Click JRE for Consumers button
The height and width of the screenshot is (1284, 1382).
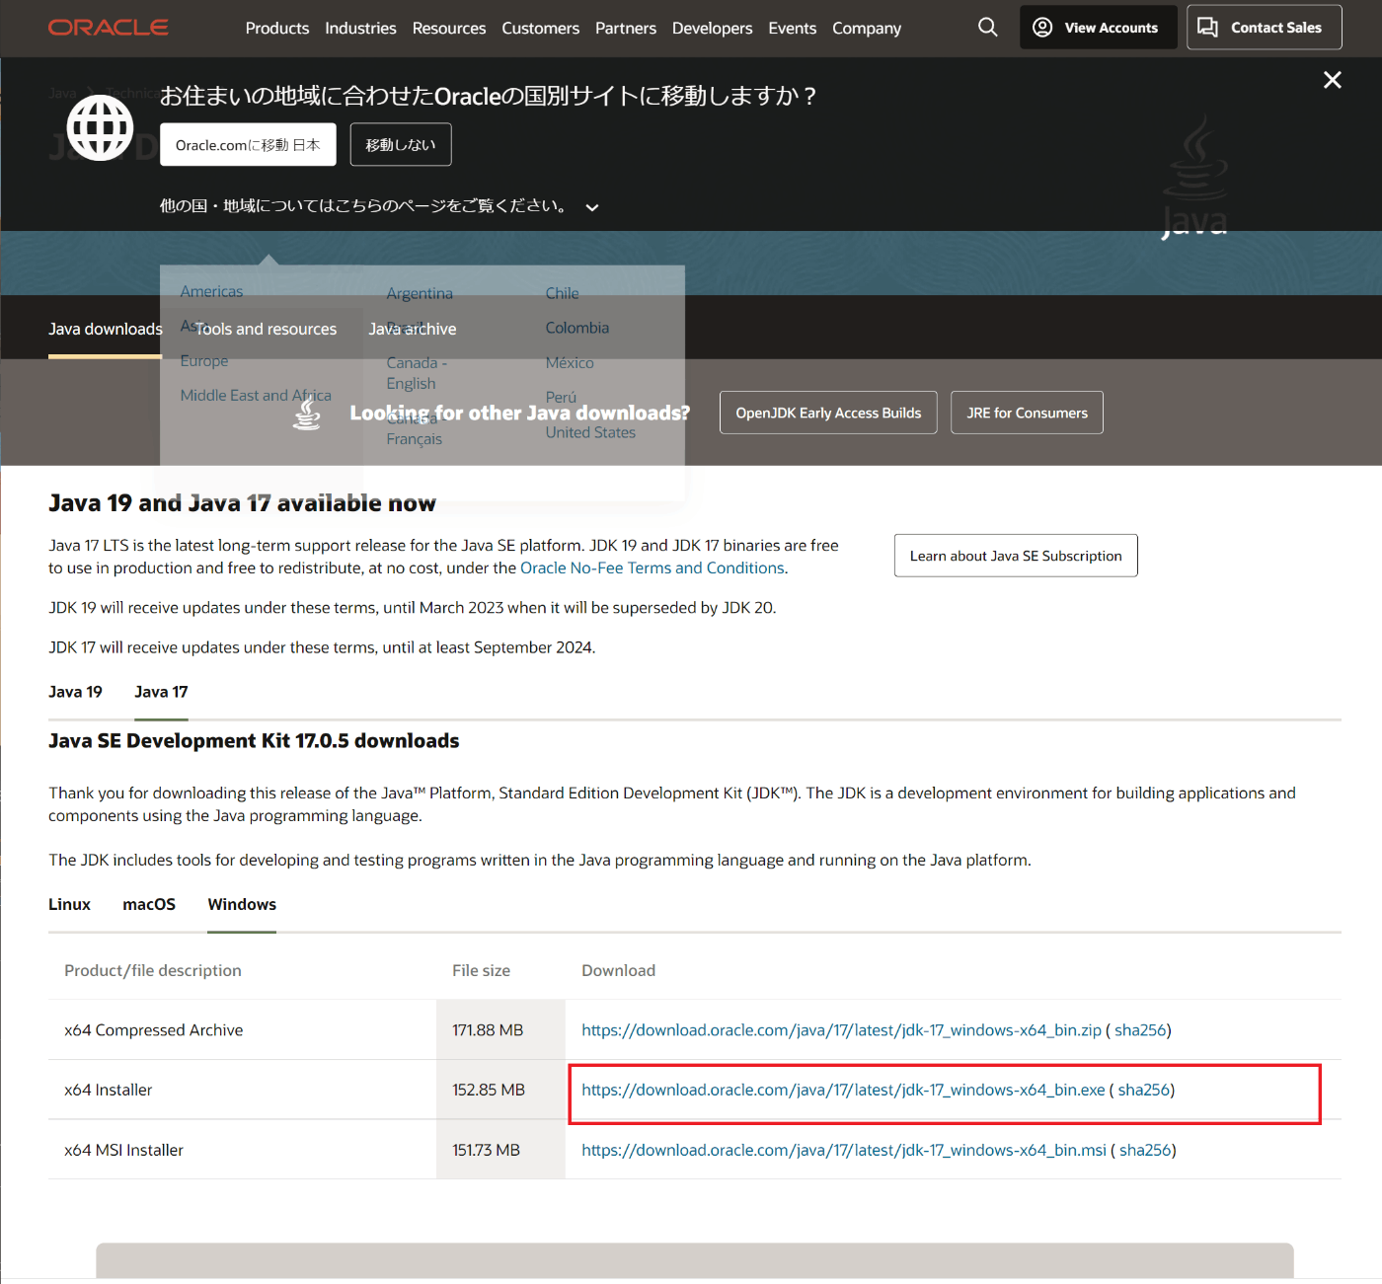(x=1027, y=413)
